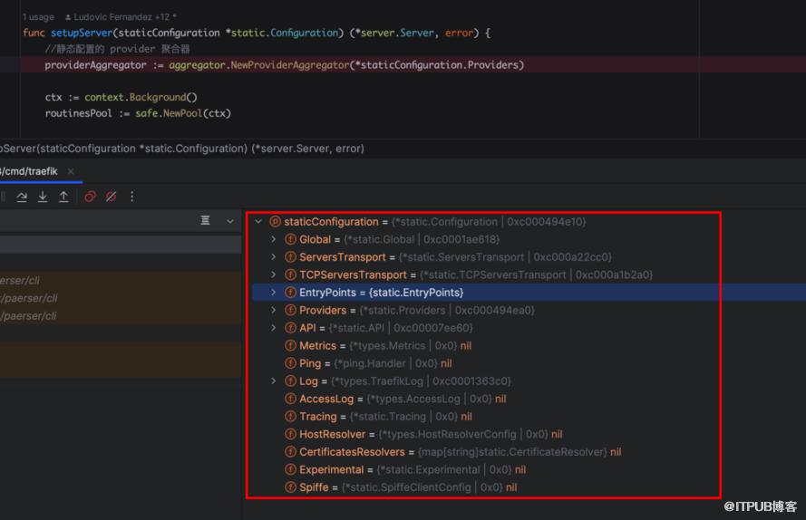Expand the TCPServersTransport field node
The width and height of the screenshot is (806, 520).
tap(274, 274)
